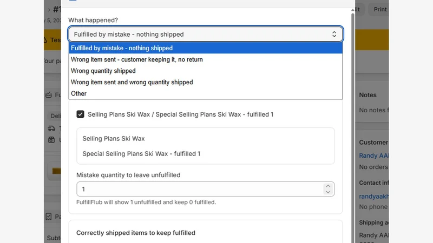Choose the Other option in list
This screenshot has height=243, width=433.
pyautogui.click(x=206, y=93)
